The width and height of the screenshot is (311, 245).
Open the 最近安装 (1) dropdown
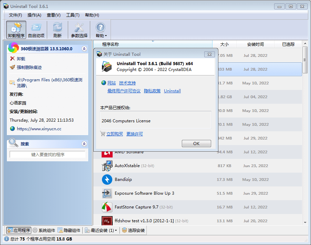(101, 230)
